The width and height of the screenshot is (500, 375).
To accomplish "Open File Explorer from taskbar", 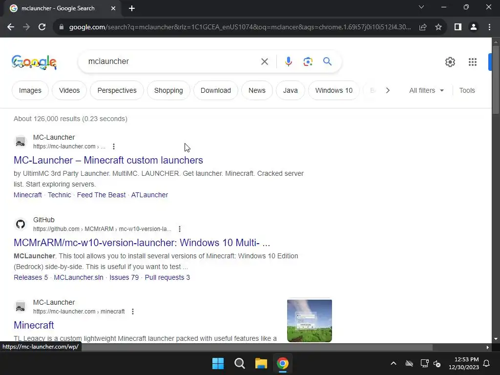I will 261,363.
